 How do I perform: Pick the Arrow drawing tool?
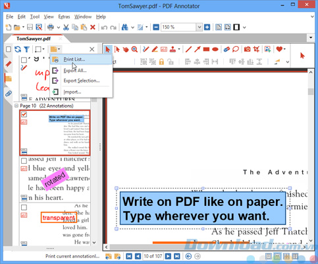point(197,49)
